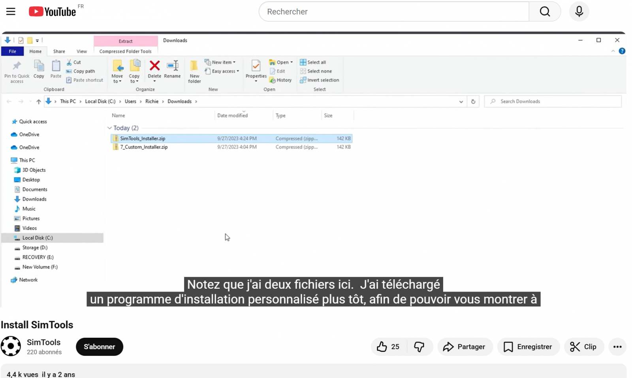Open the three-dot more actions menu
632x378 pixels.
[617, 347]
